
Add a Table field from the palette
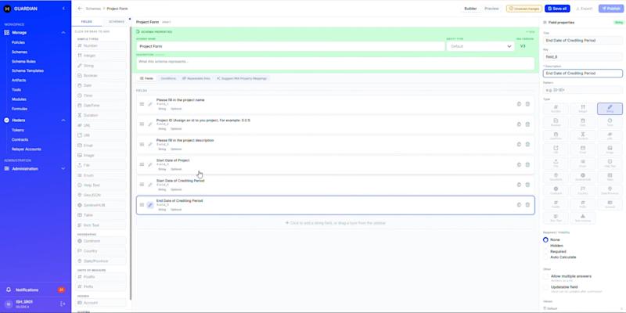(101, 215)
